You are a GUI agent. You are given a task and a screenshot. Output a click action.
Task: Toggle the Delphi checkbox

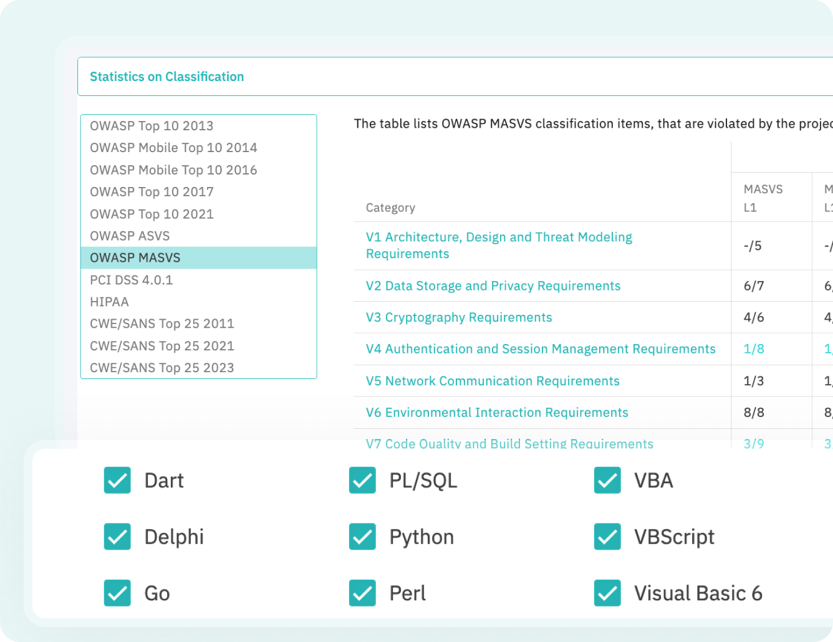(x=117, y=537)
